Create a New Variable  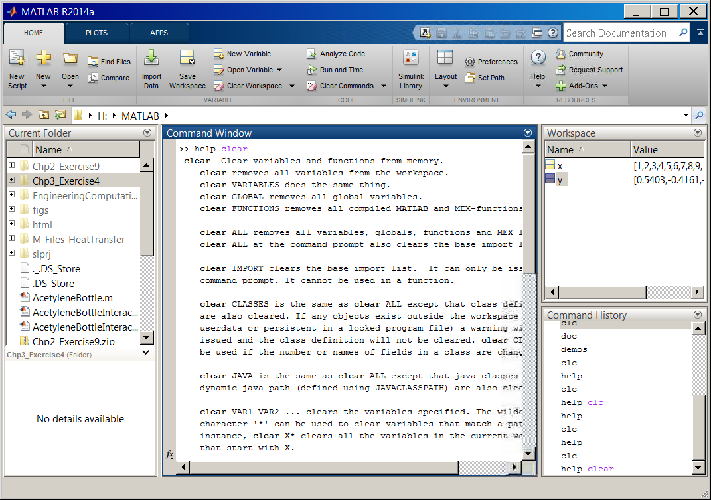point(242,54)
